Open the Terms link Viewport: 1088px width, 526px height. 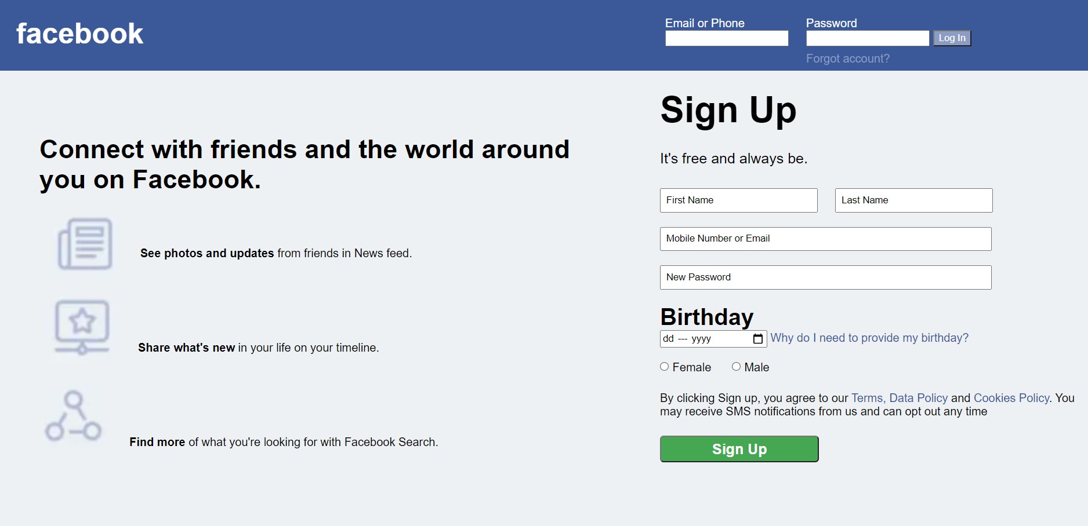867,398
